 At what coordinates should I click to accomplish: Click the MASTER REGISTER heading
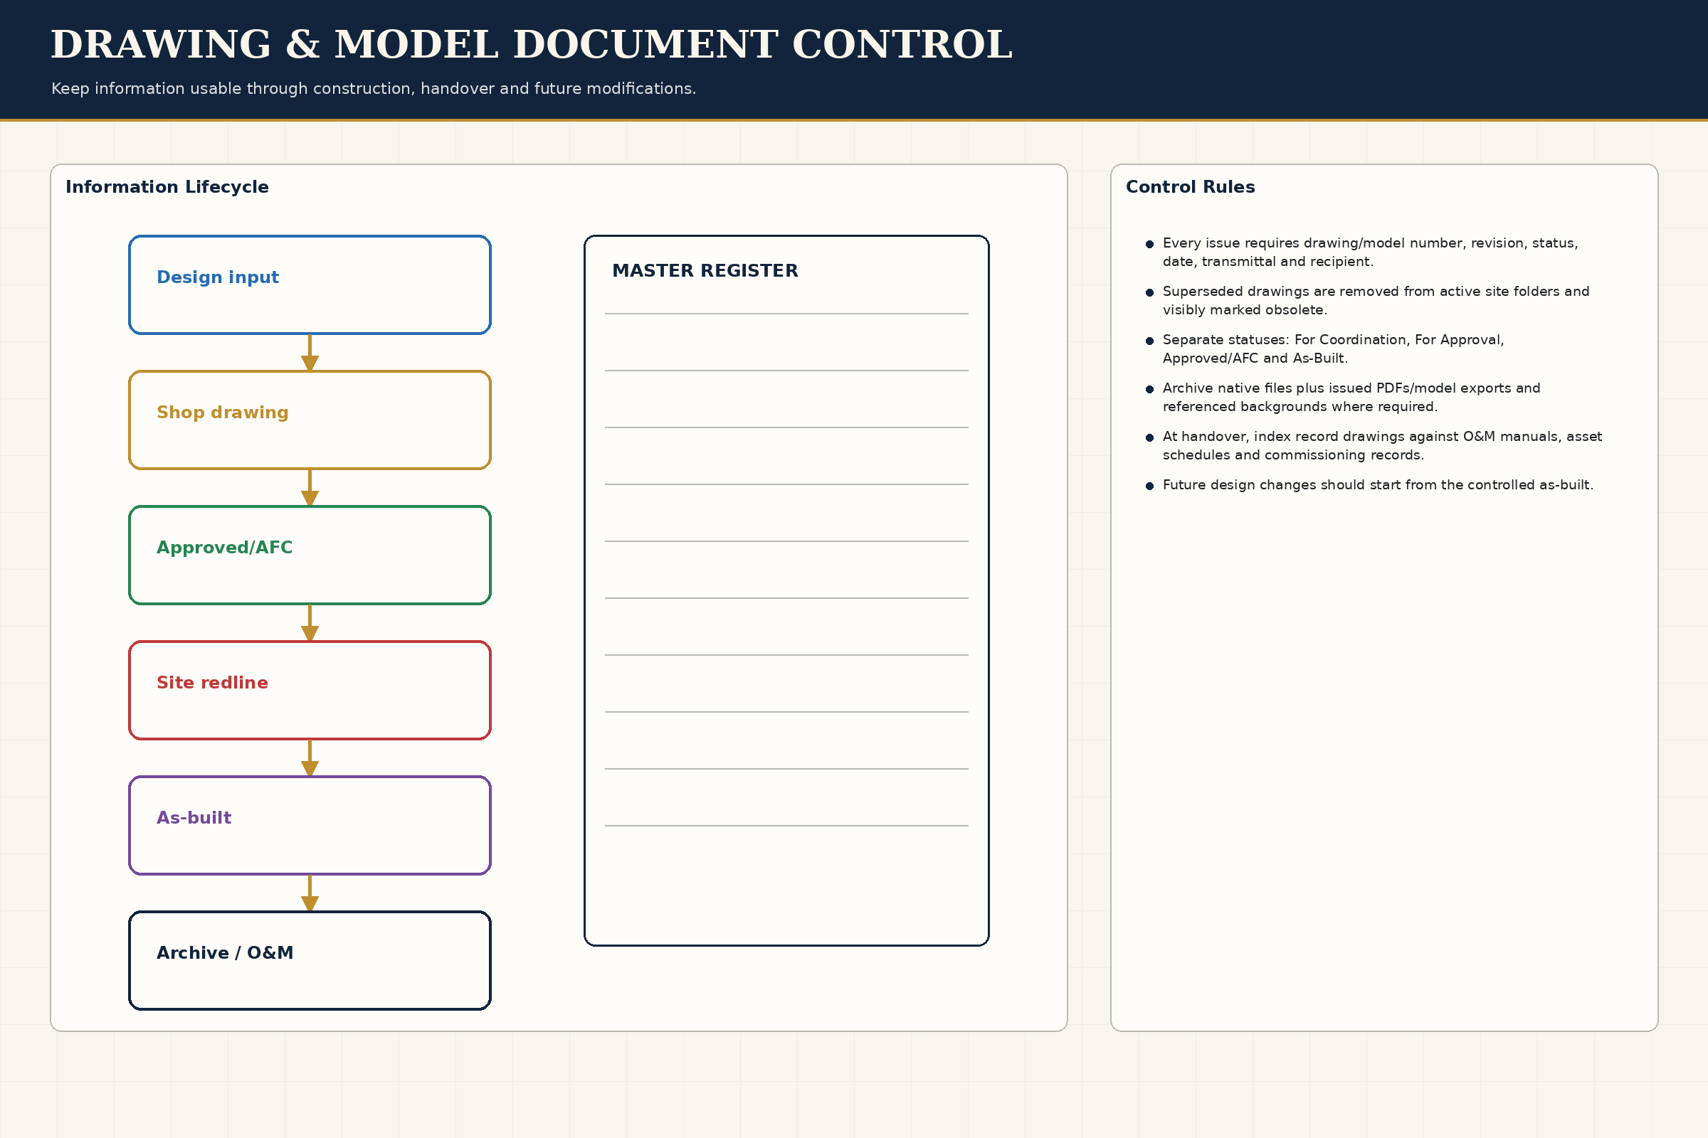(705, 271)
